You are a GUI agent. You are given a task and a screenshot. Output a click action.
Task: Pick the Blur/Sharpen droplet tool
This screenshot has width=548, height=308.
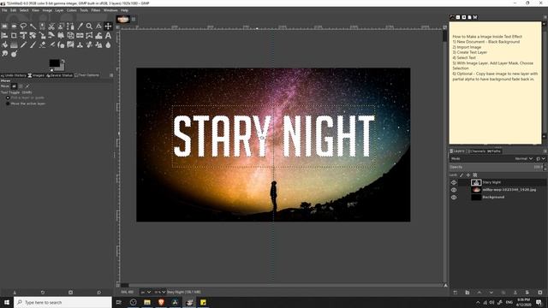pos(109,44)
